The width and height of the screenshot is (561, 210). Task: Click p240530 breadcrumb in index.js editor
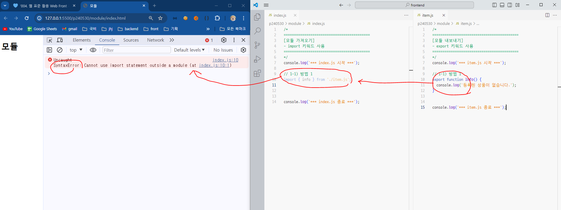click(x=276, y=23)
